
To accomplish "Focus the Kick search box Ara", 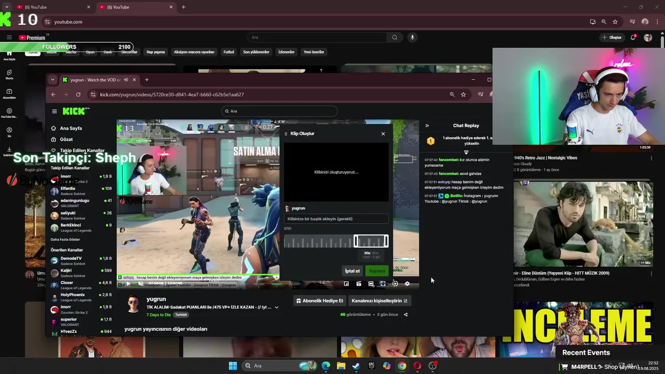I will [x=280, y=111].
